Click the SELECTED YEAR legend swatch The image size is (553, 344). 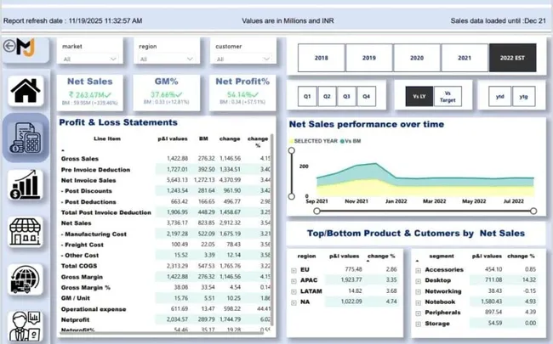pos(291,141)
